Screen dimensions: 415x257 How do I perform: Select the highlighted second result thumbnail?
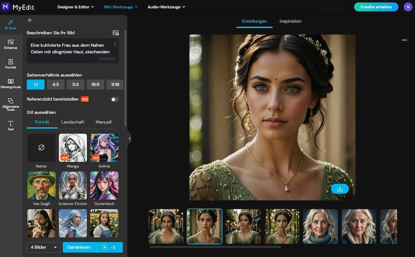205,226
